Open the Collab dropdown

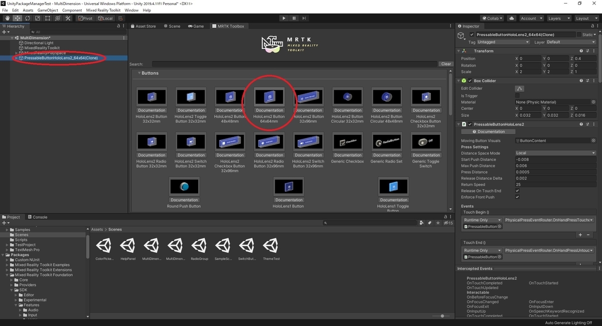(x=492, y=18)
